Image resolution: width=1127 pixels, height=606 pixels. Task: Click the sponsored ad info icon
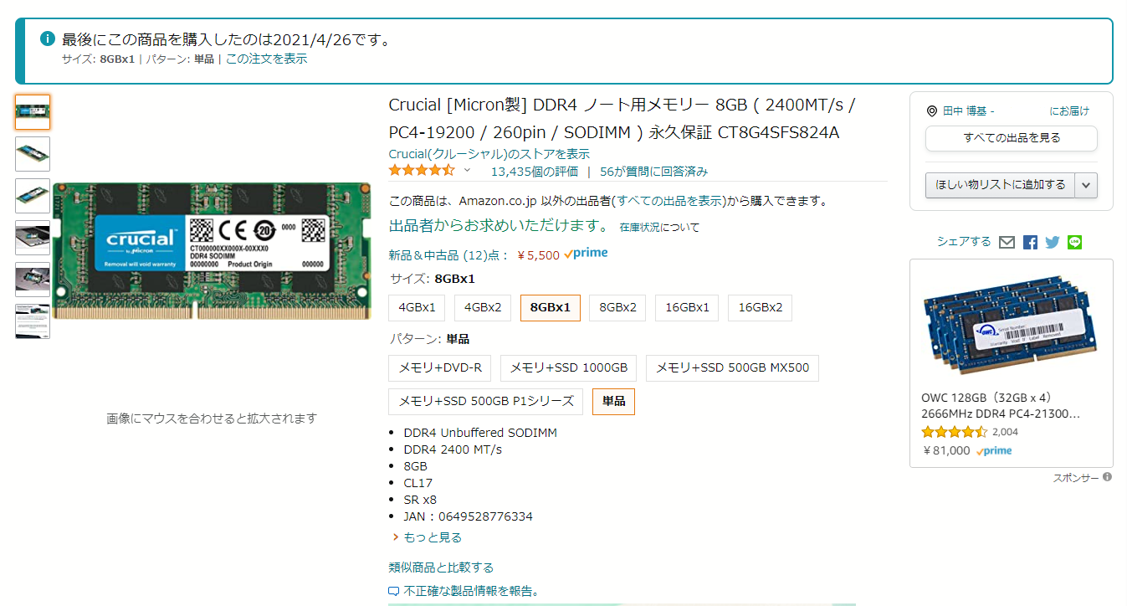coord(1107,477)
